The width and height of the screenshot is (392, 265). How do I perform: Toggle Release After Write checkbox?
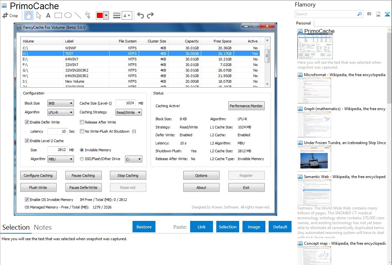click(82, 122)
